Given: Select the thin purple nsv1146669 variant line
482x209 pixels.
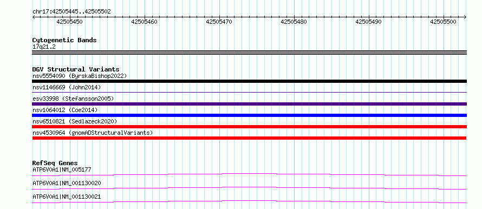Looking at the screenshot, I should click(249, 92).
